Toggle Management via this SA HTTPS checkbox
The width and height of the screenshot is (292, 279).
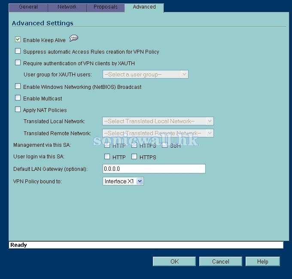click(x=134, y=146)
